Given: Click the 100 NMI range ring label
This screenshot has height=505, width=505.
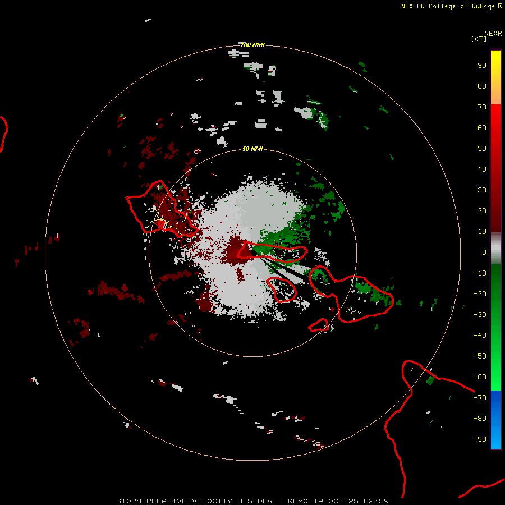Looking at the screenshot, I should tap(252, 45).
